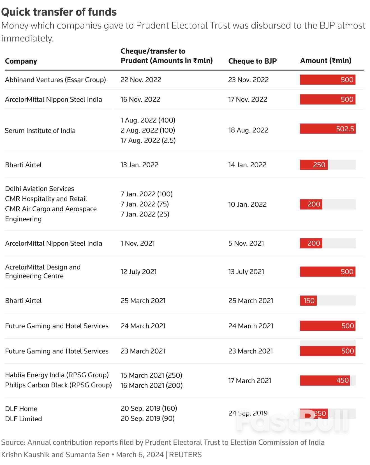Screen dimensions: 370x465
Task: Click the "DLF Limited" company name
Action: [x=24, y=419]
